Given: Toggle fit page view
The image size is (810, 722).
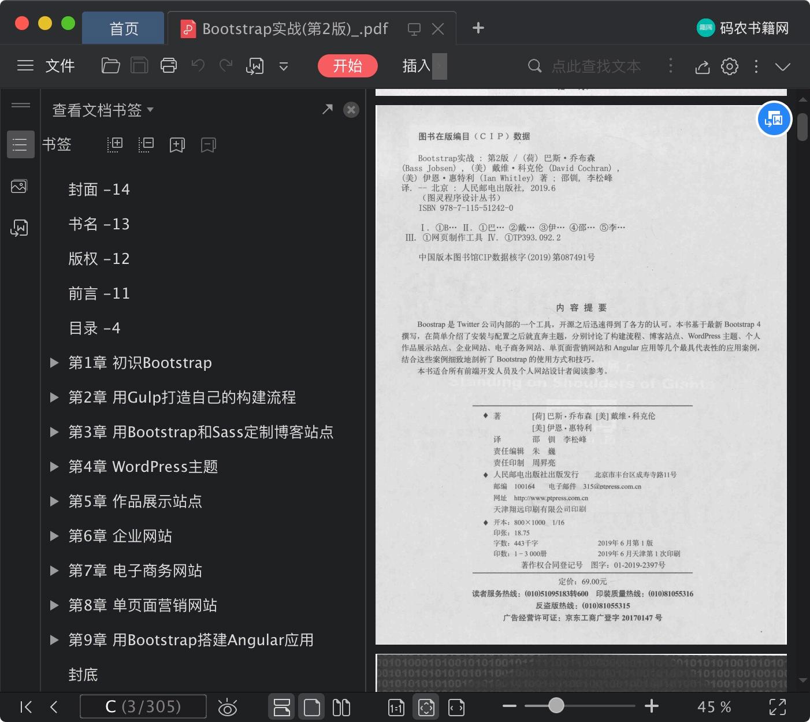Looking at the screenshot, I should tap(426, 707).
